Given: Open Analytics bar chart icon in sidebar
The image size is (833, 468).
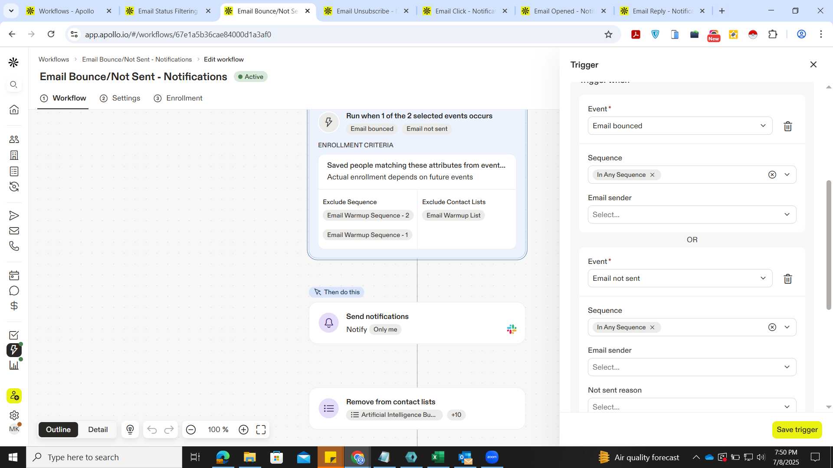Looking at the screenshot, I should coord(14,365).
